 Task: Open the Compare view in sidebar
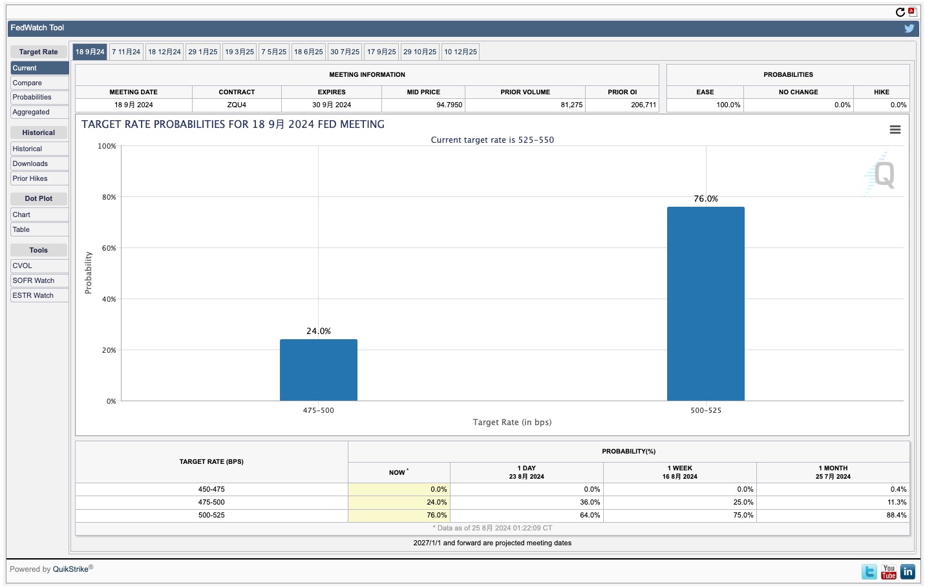coord(27,83)
